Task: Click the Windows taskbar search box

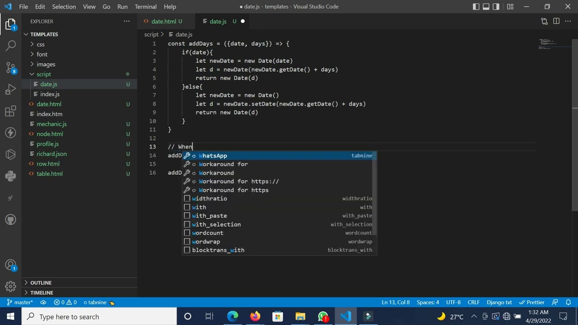Action: point(99,316)
